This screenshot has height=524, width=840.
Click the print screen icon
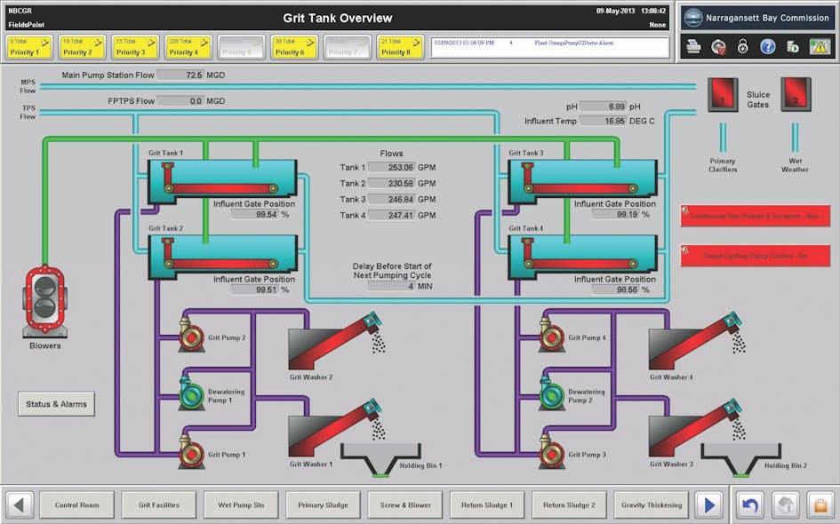[693, 46]
